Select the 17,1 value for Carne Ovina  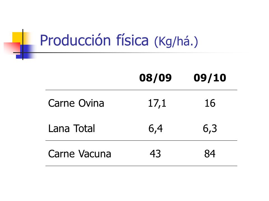tap(157, 103)
